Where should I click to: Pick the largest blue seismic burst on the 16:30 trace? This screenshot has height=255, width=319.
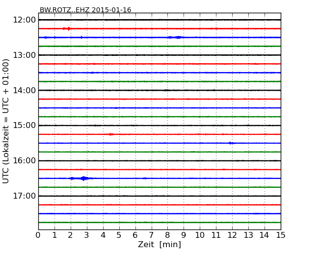[x=83, y=178]
